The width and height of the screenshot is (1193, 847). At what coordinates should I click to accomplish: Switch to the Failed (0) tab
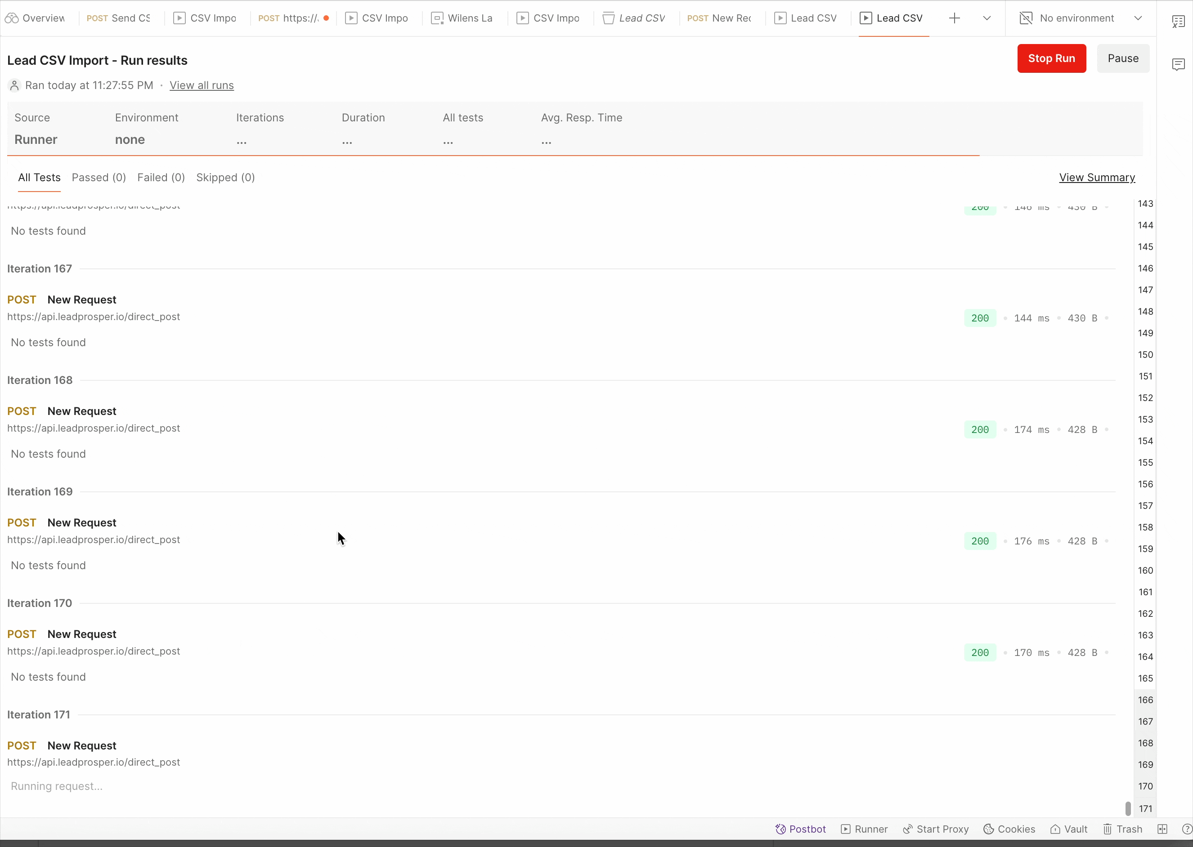(161, 177)
